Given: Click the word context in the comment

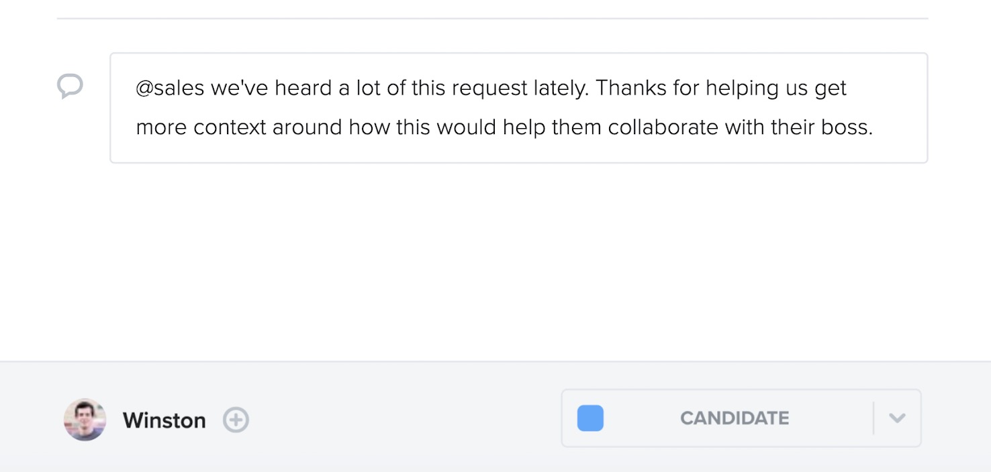Looking at the screenshot, I should click(230, 127).
